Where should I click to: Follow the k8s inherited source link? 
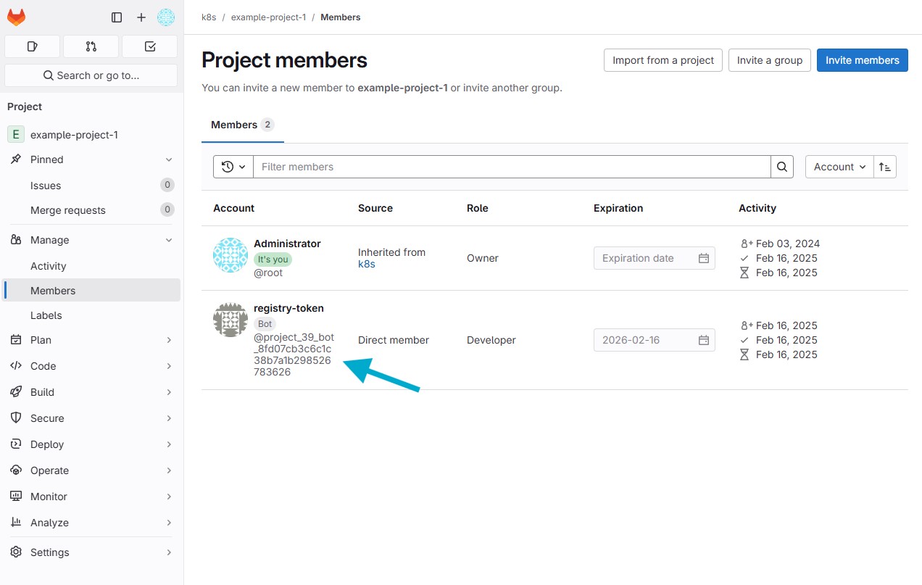367,264
